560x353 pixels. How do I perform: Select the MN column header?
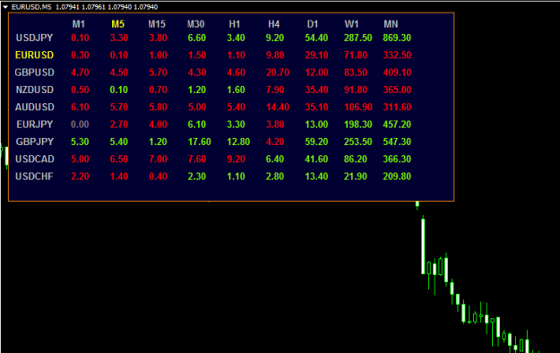point(391,24)
